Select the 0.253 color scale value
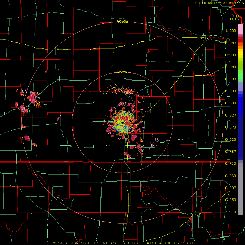245x245 pixels. (231, 200)
